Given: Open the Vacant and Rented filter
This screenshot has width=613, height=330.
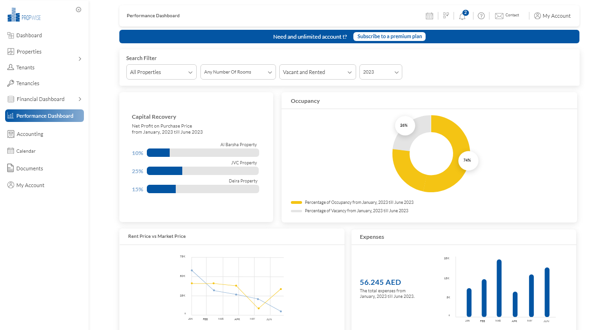Looking at the screenshot, I should 317,72.
